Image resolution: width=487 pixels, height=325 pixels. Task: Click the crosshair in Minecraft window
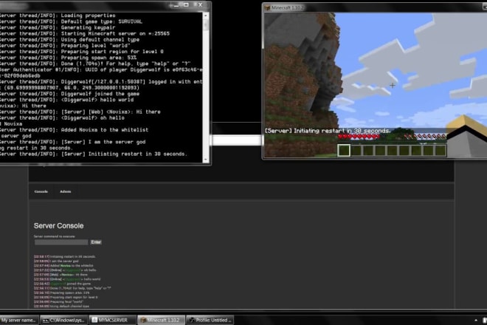click(393, 85)
